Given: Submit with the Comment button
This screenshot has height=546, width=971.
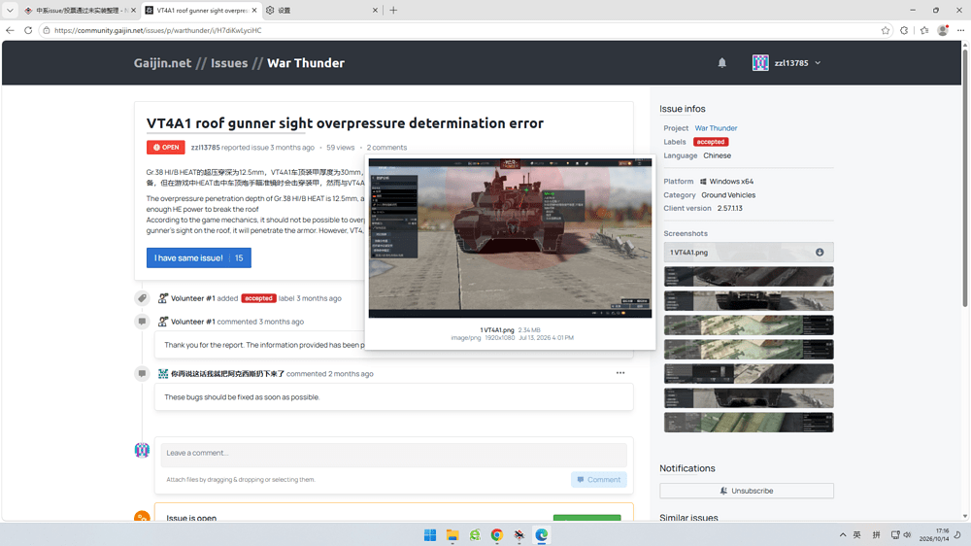Looking at the screenshot, I should (599, 480).
